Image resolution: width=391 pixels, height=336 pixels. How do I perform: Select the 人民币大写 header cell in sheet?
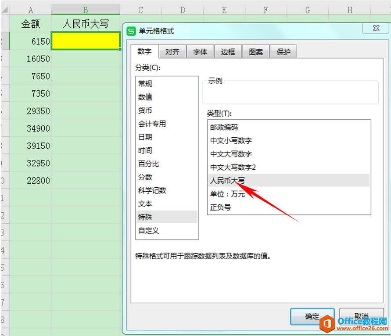point(86,24)
